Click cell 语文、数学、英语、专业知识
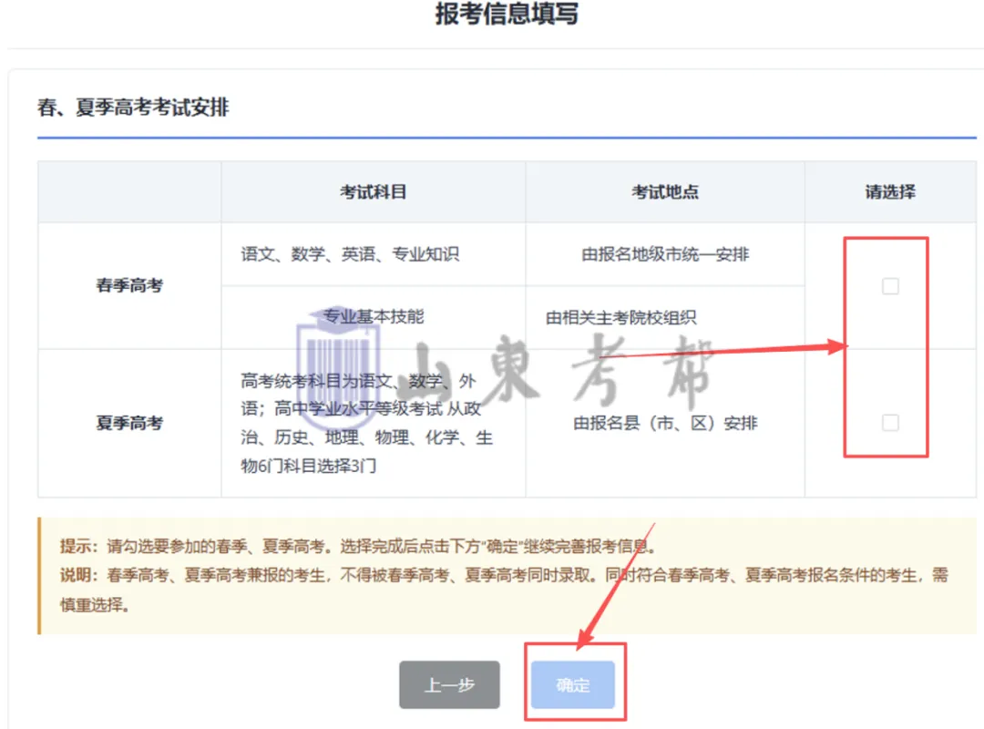 [374, 254]
